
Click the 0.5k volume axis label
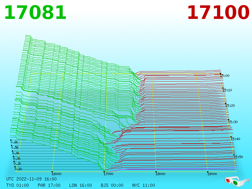(15, 147)
